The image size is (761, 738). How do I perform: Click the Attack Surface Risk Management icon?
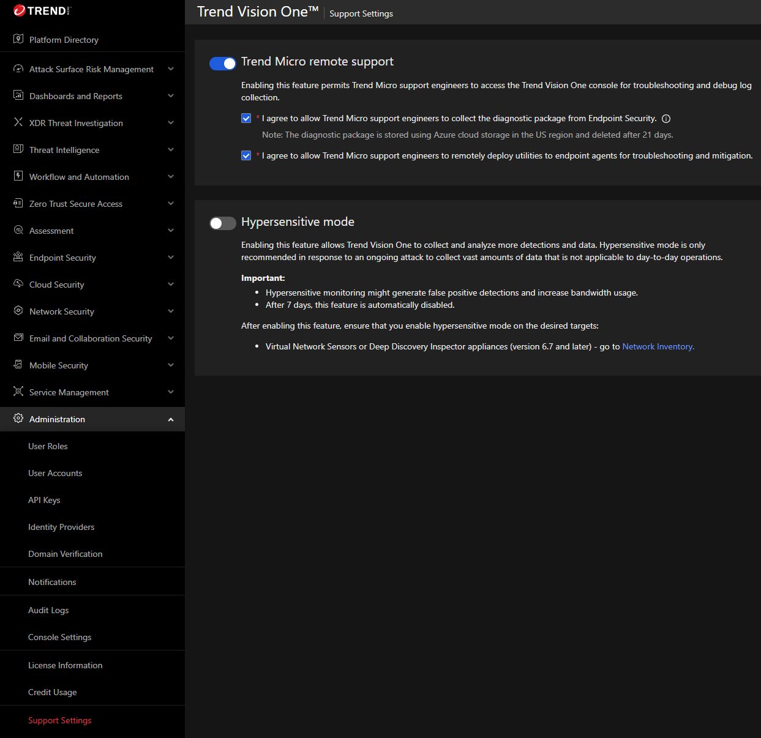point(18,69)
